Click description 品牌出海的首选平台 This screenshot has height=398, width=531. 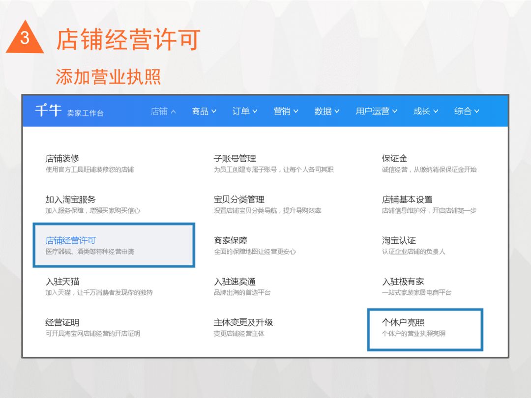(242, 293)
